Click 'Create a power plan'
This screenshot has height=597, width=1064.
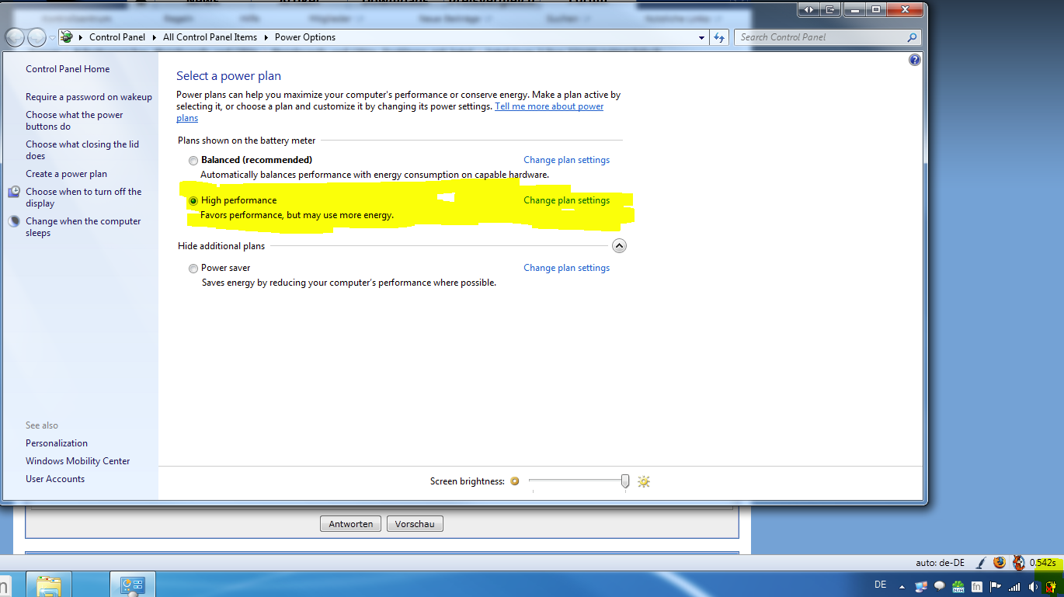click(66, 174)
